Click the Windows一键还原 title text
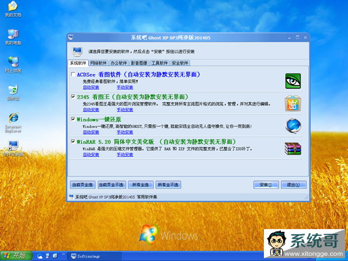Screen dimensions: 348x261 click(x=99, y=119)
